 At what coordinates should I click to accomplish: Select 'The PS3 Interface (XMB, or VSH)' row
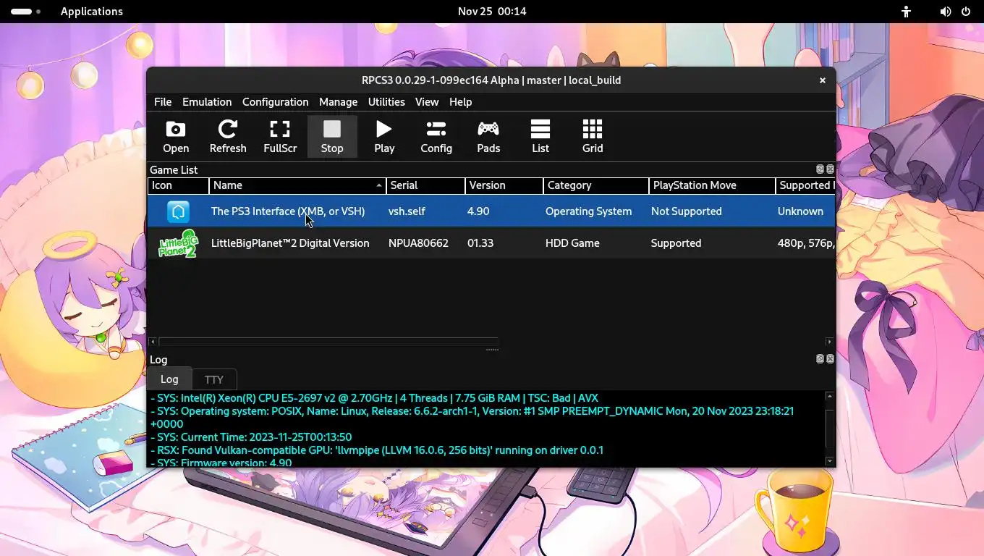[x=491, y=211]
